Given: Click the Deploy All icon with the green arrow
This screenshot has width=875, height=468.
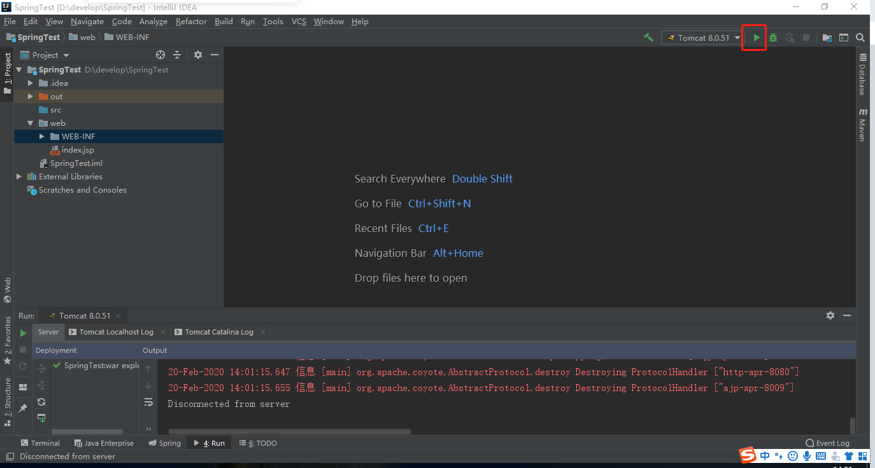Looking at the screenshot, I should 41,418.
